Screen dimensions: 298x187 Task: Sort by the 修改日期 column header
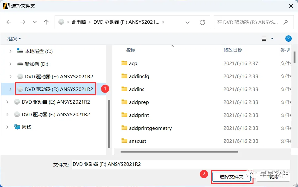pyautogui.click(x=233, y=50)
